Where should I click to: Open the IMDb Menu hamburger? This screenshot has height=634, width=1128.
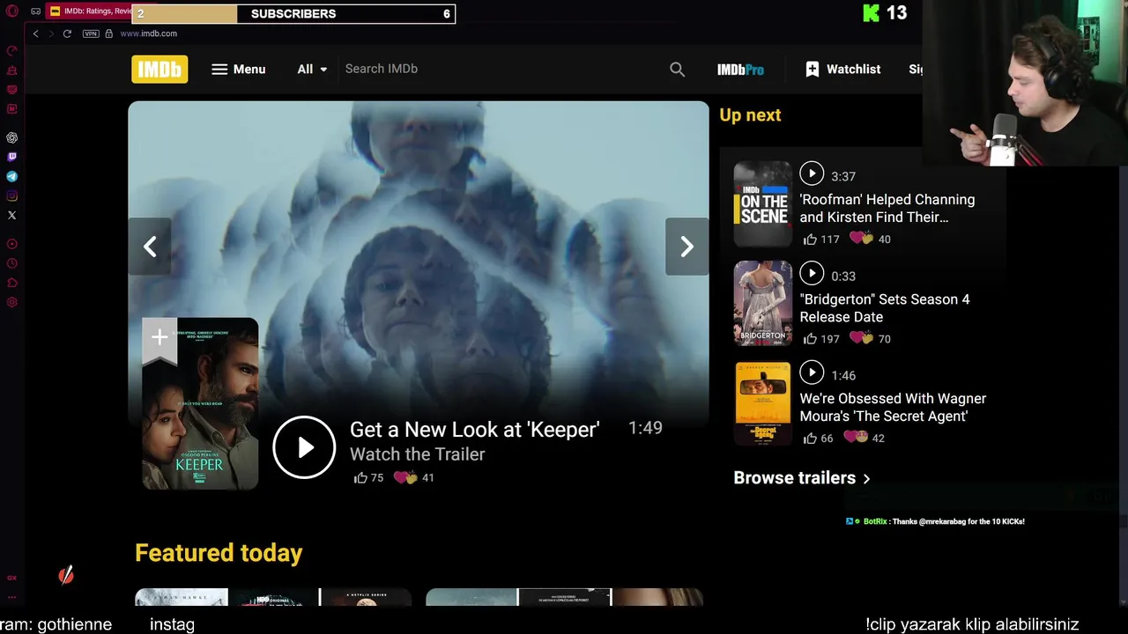[238, 69]
